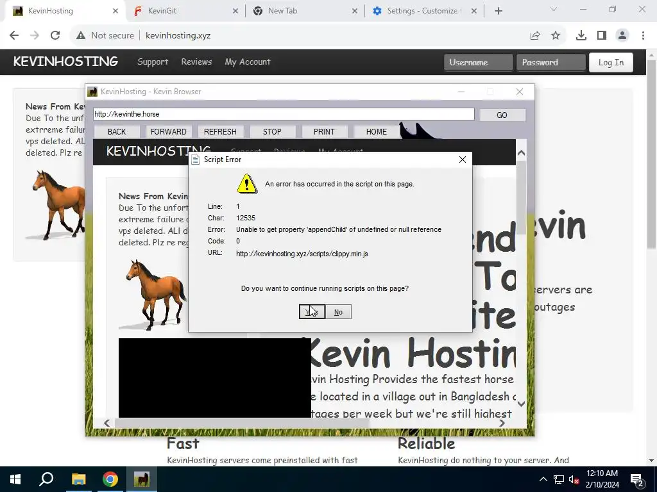The height and width of the screenshot is (492, 657).
Task: Click the Kevin Browser scroll down arrow
Action: point(521,404)
